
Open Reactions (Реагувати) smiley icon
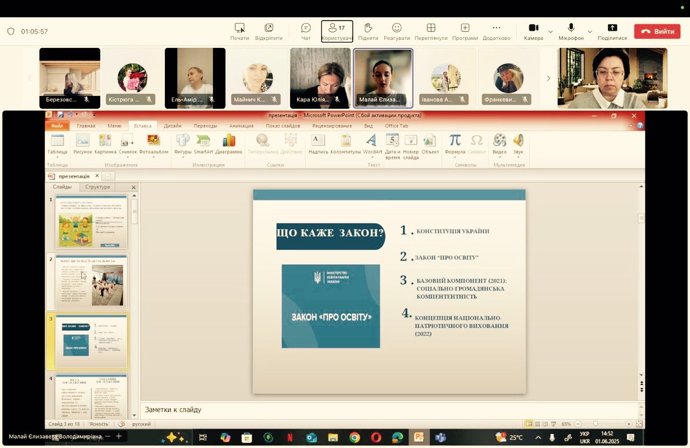coord(397,31)
